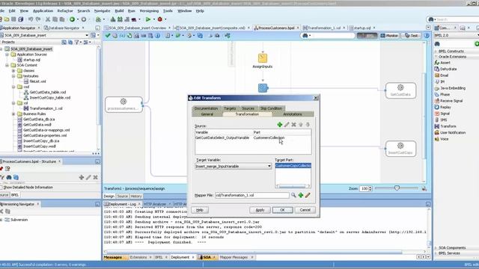Click the Mapper File input field
This screenshot has width=479, height=269.
click(x=252, y=195)
